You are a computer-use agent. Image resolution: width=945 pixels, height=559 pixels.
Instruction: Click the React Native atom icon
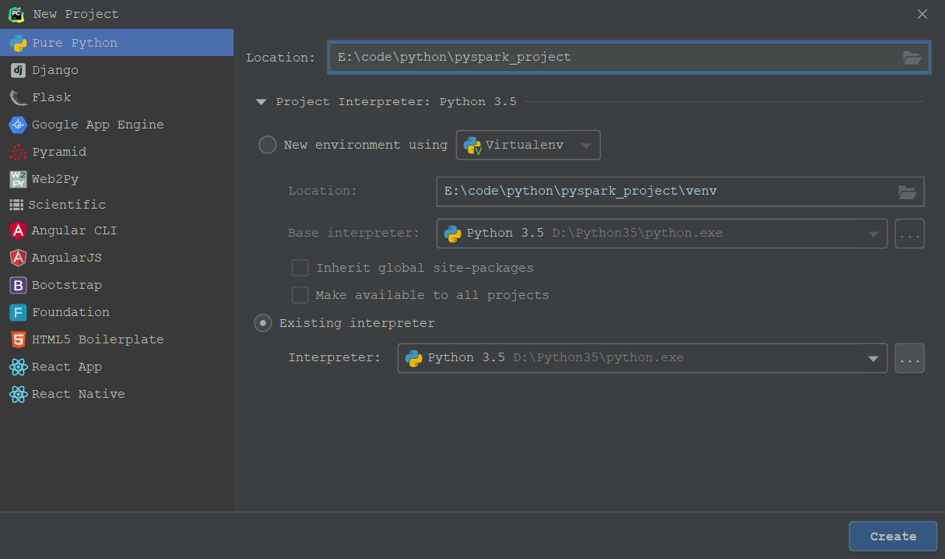pyautogui.click(x=18, y=394)
